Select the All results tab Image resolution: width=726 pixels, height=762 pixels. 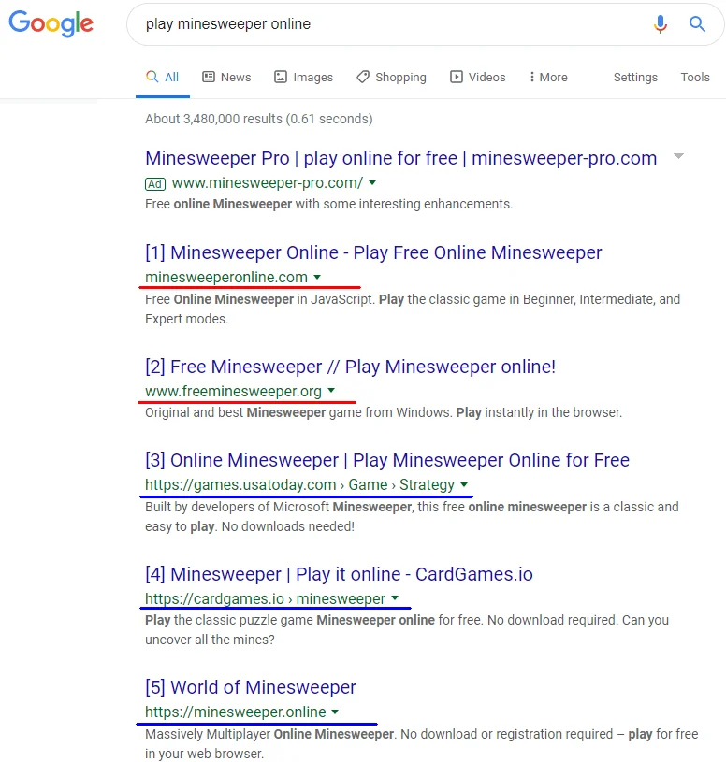point(163,78)
